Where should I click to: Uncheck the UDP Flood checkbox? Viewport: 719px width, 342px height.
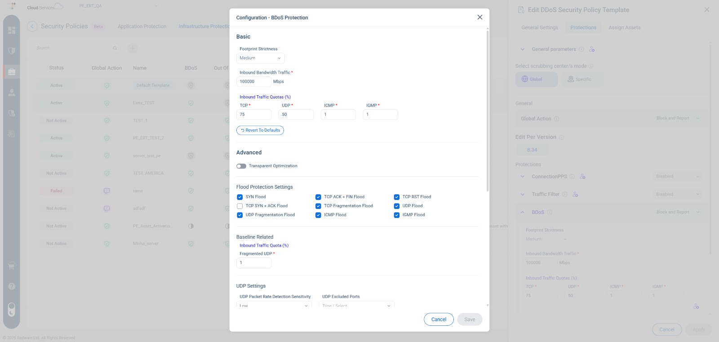tap(397, 206)
